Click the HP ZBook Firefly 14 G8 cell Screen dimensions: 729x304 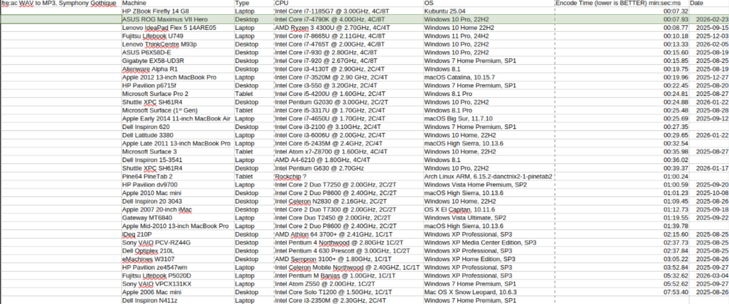156,11
